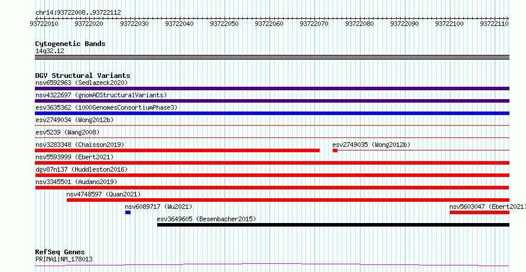Click the Cytogenetic Bands track heading
This screenshot has height=272, width=526.
click(70, 44)
